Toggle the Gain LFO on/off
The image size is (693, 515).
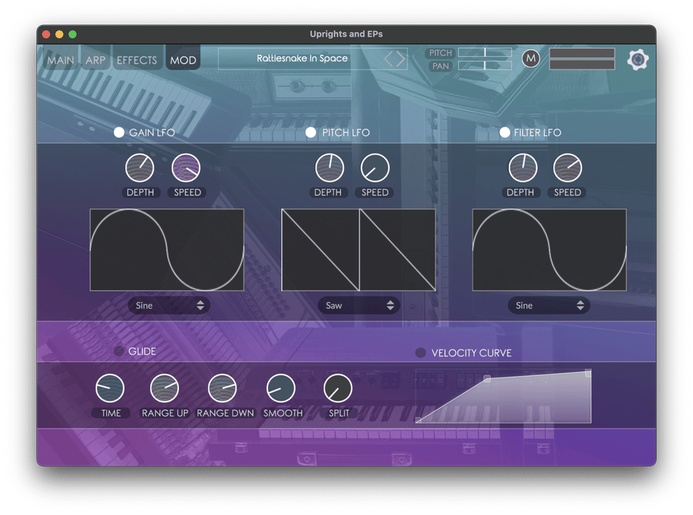119,132
